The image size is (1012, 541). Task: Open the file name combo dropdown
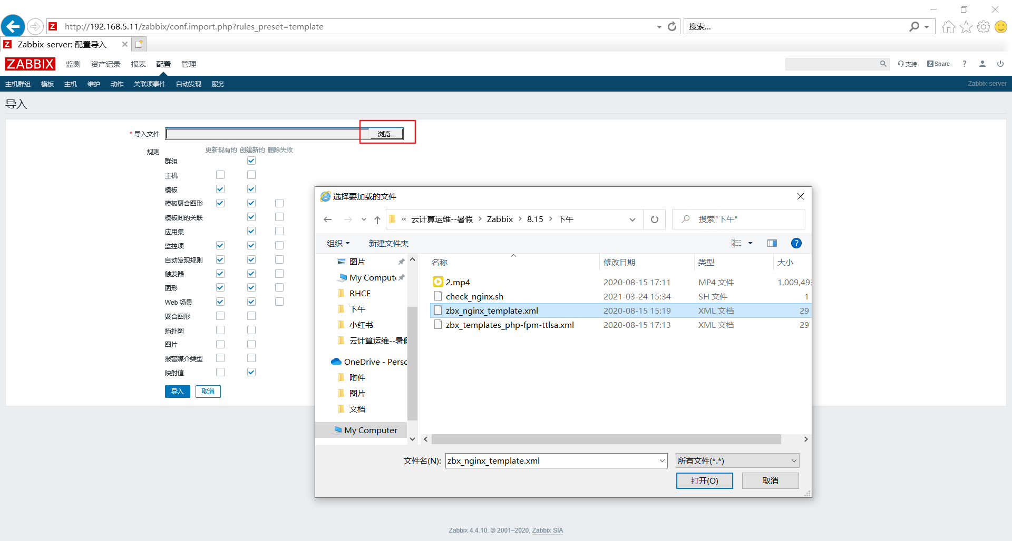tap(662, 461)
